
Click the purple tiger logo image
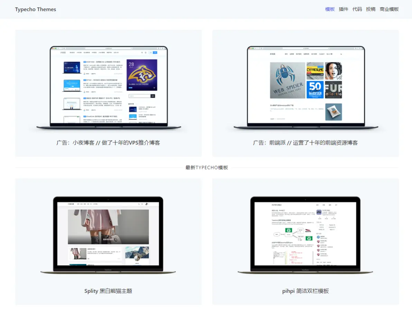[x=142, y=75]
